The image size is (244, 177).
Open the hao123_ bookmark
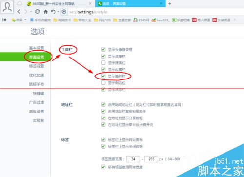click(161, 20)
